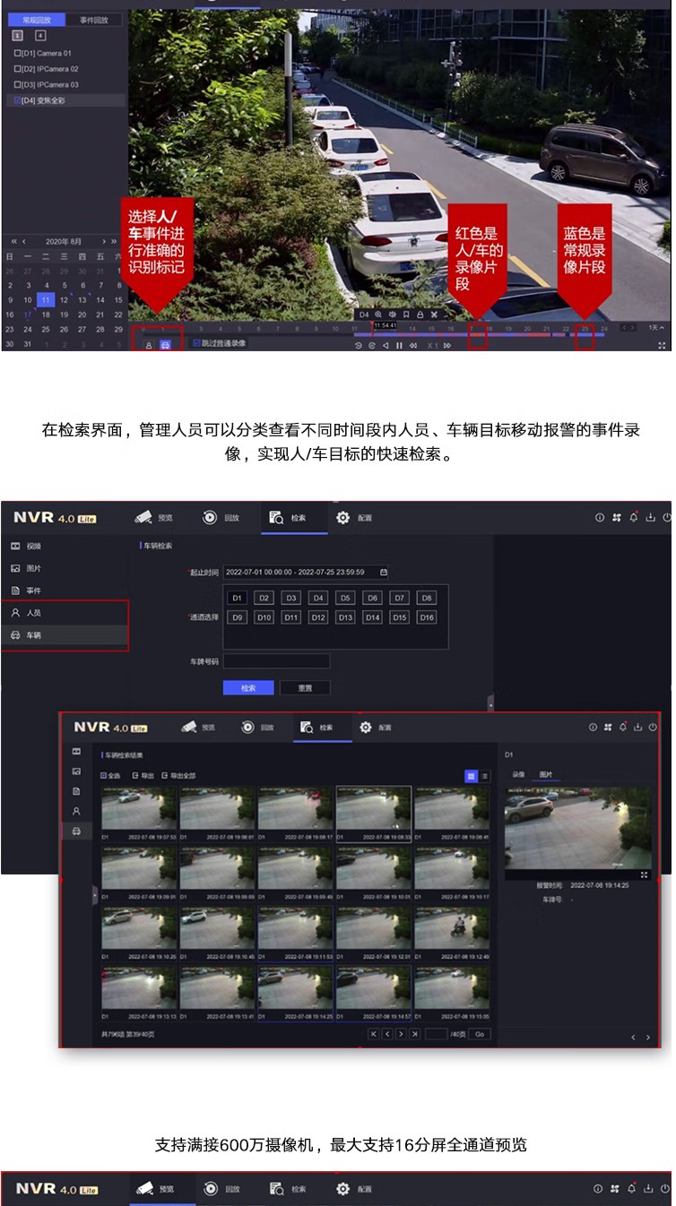Click the blue 检索 search button
The width and height of the screenshot is (676, 1206).
pyautogui.click(x=248, y=688)
